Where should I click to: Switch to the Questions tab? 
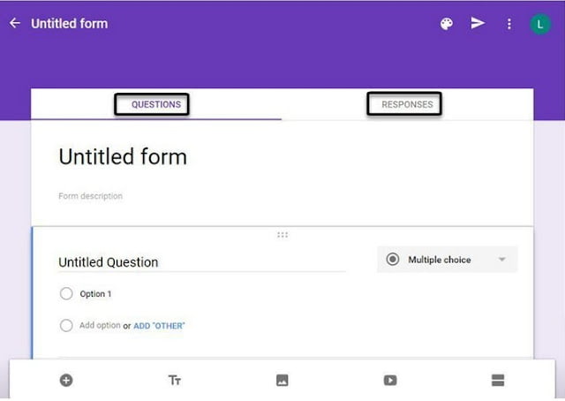click(156, 104)
